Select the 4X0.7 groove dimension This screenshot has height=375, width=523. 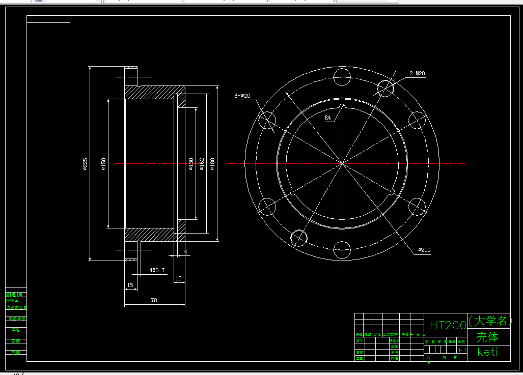tap(157, 270)
